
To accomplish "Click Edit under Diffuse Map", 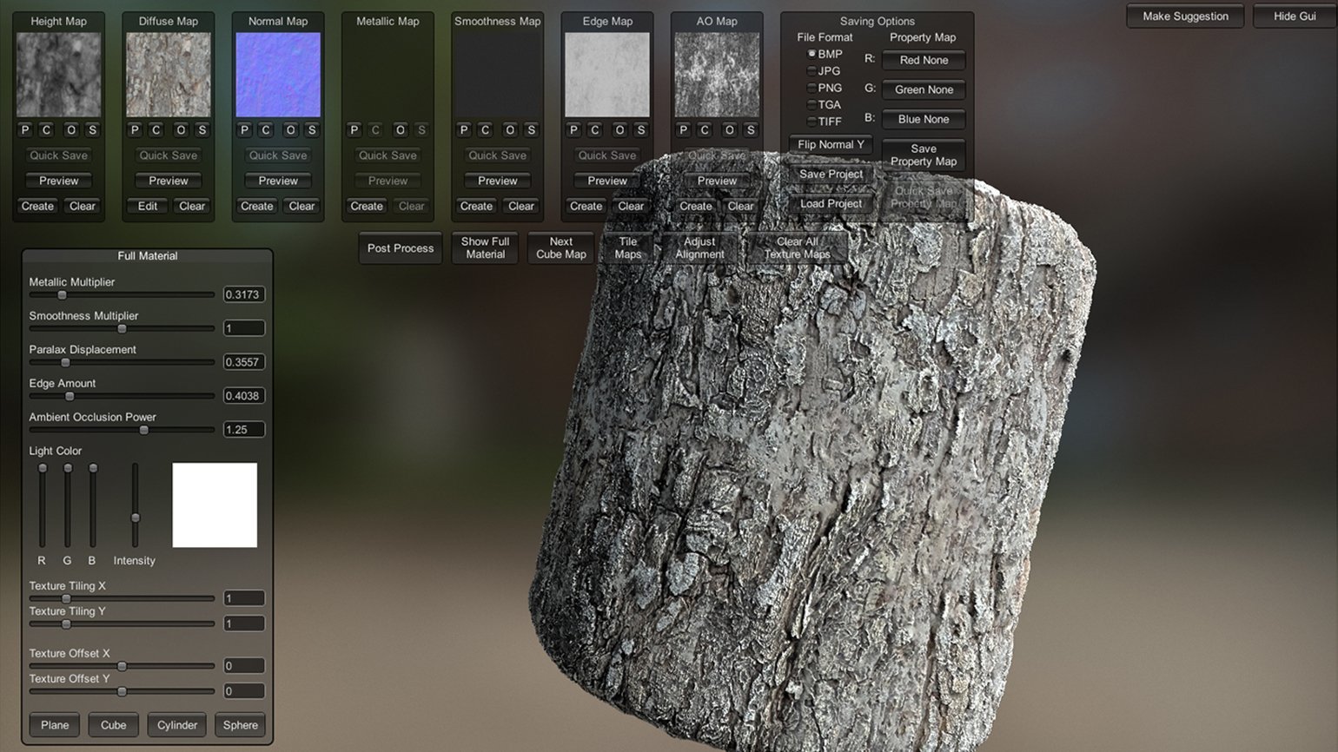I will [148, 207].
